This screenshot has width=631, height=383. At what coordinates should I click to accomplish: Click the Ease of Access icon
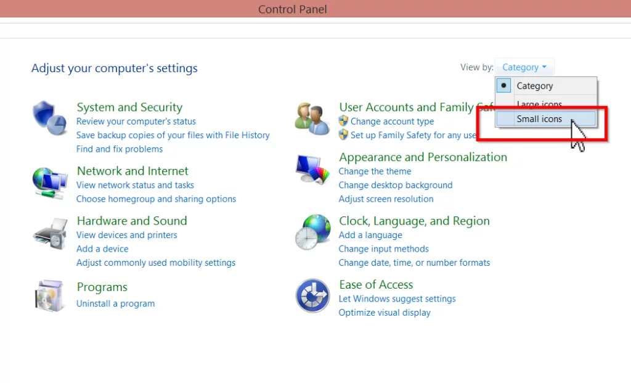tap(312, 295)
